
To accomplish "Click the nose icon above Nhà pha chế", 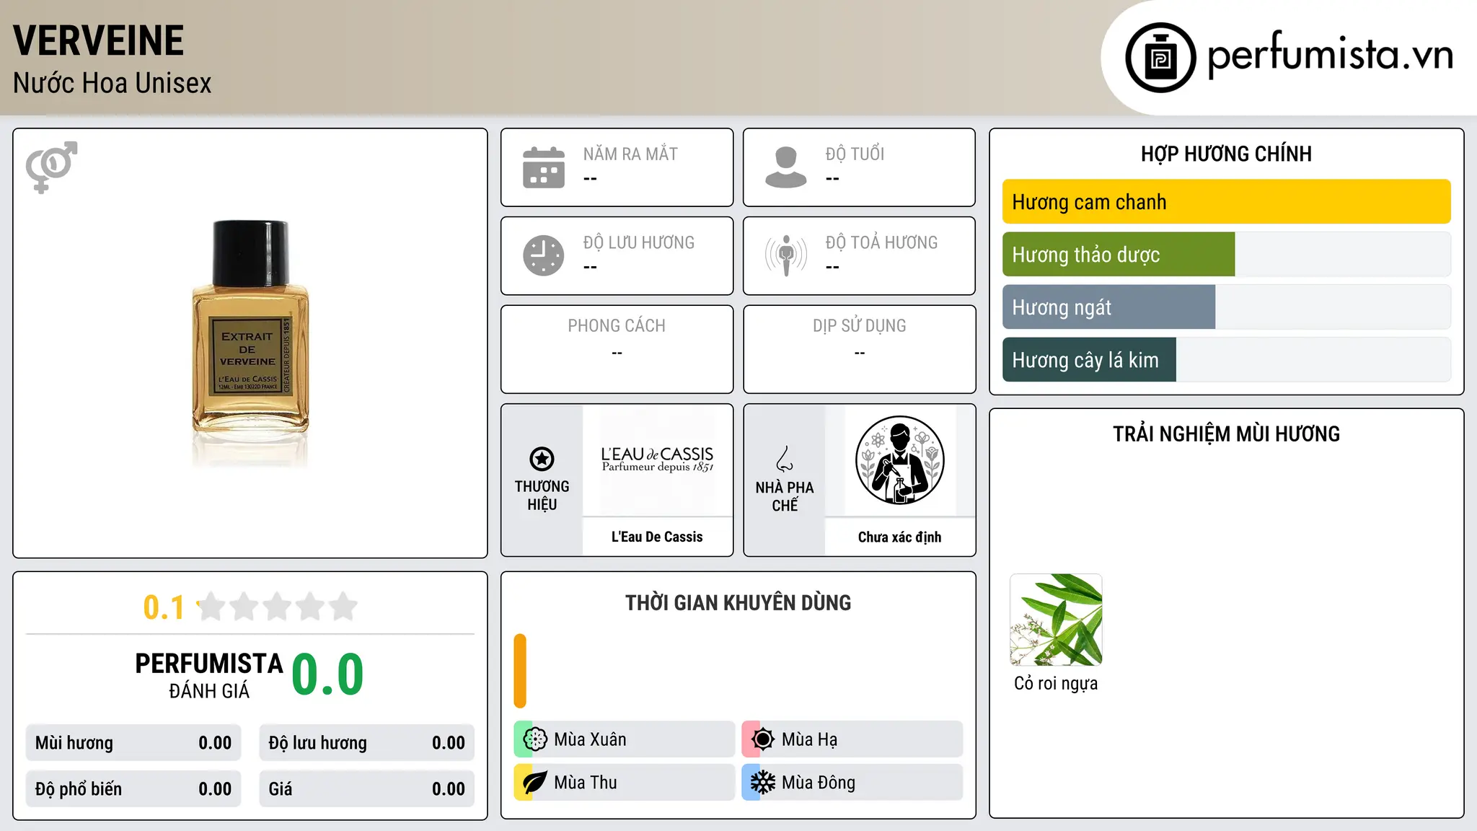I will (x=785, y=459).
